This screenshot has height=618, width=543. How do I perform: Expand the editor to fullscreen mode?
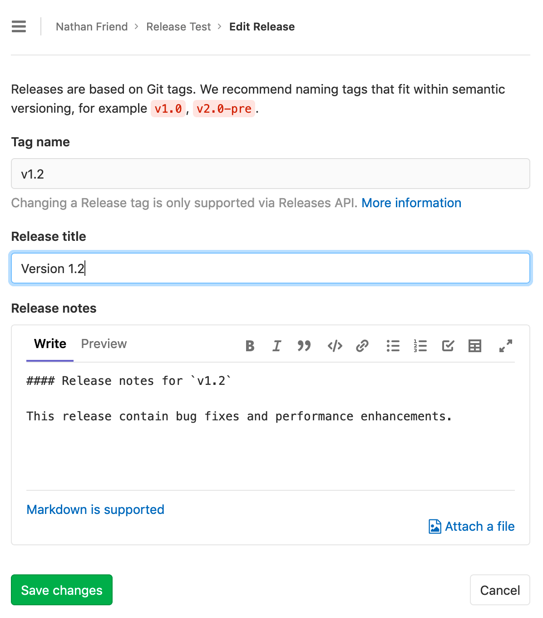click(505, 346)
